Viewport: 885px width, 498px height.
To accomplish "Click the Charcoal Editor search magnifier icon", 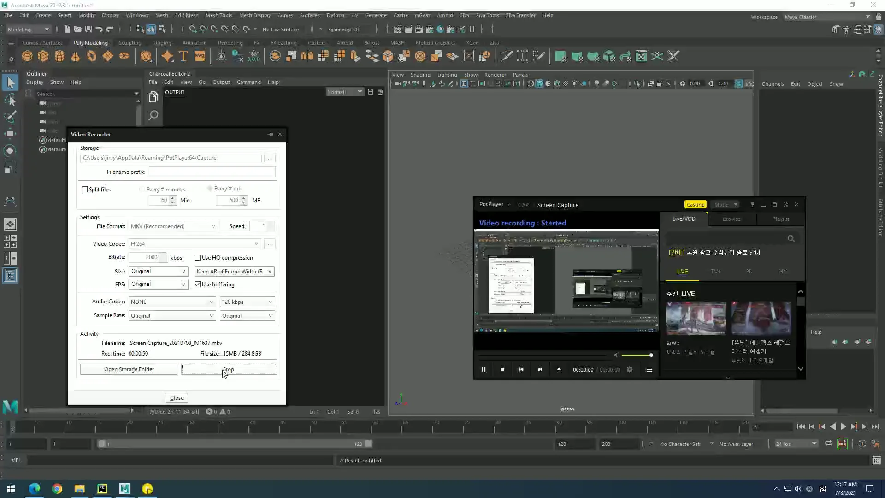I will tap(153, 115).
